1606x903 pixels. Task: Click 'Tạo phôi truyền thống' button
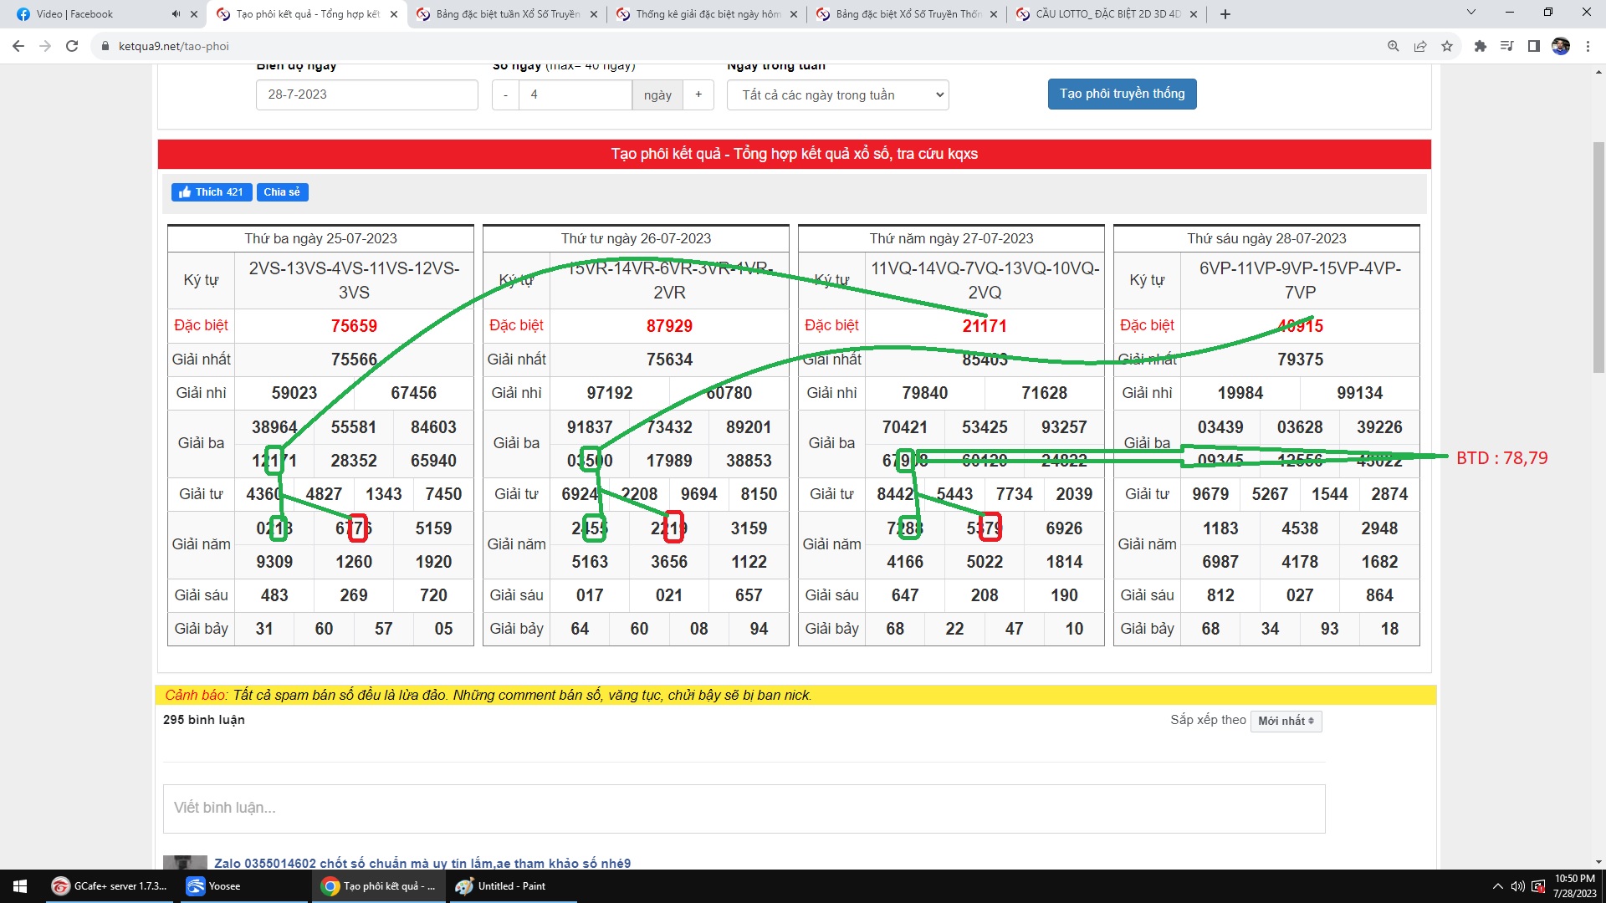click(x=1122, y=94)
